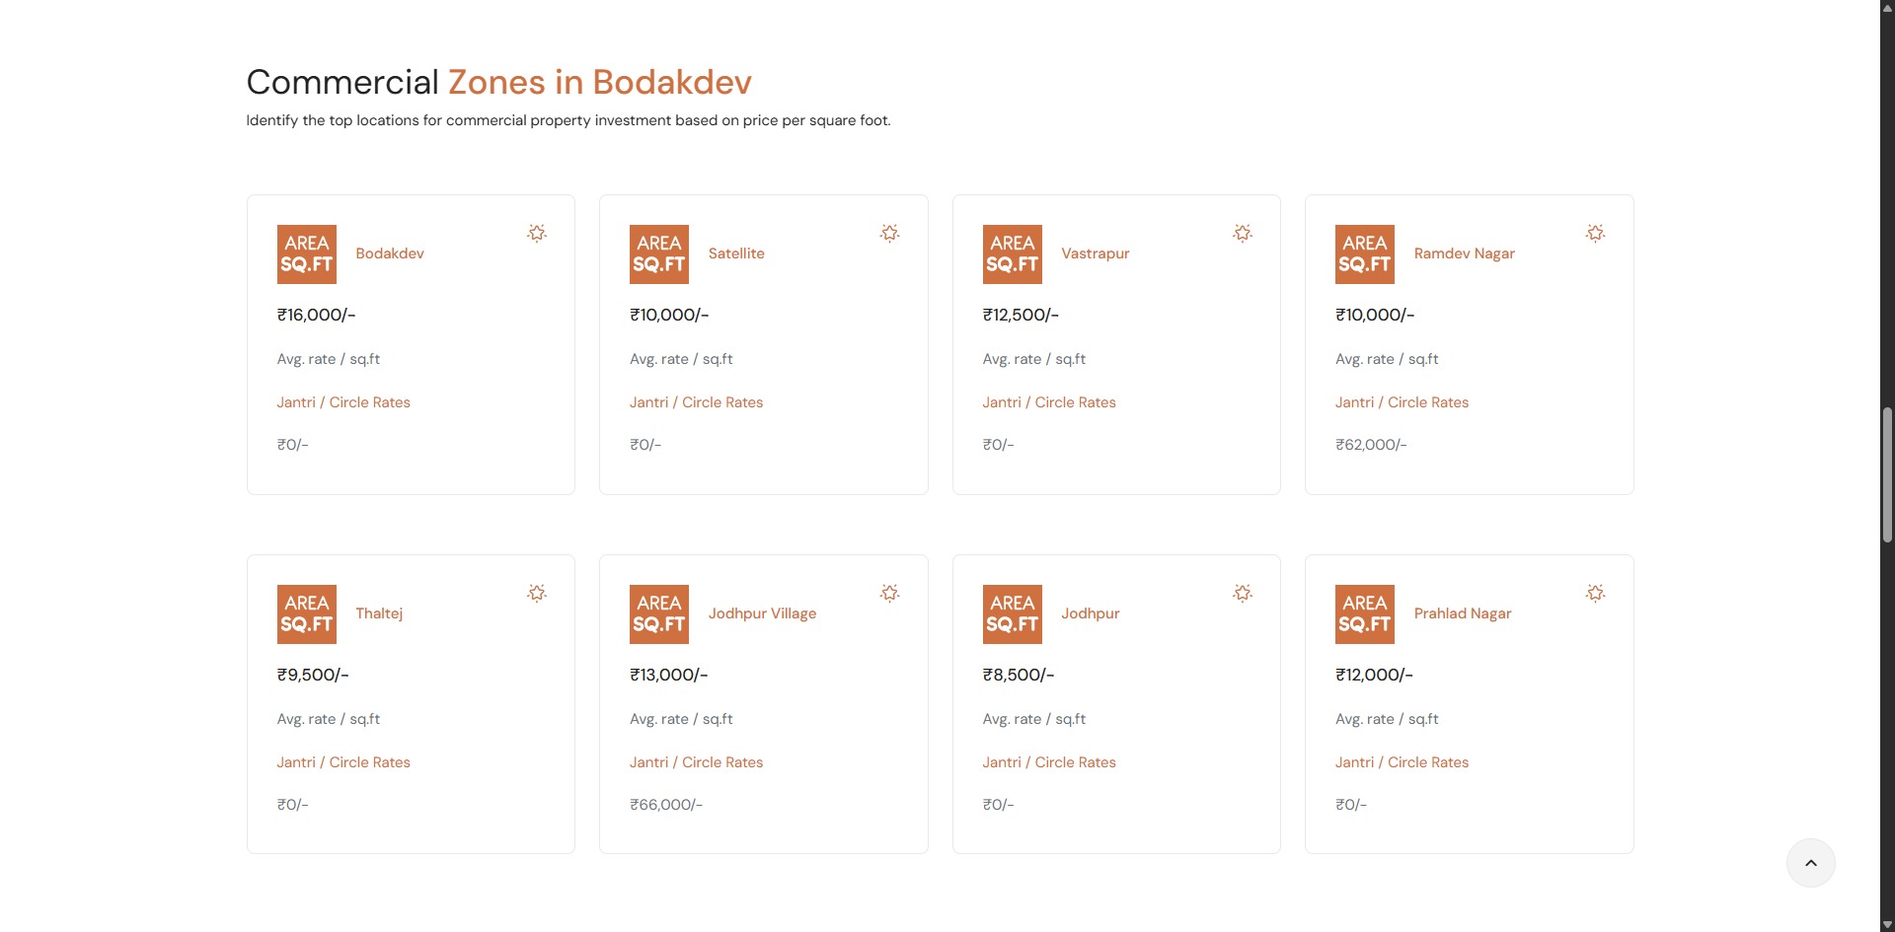Click the scroll-to-top chevron button

click(x=1810, y=863)
